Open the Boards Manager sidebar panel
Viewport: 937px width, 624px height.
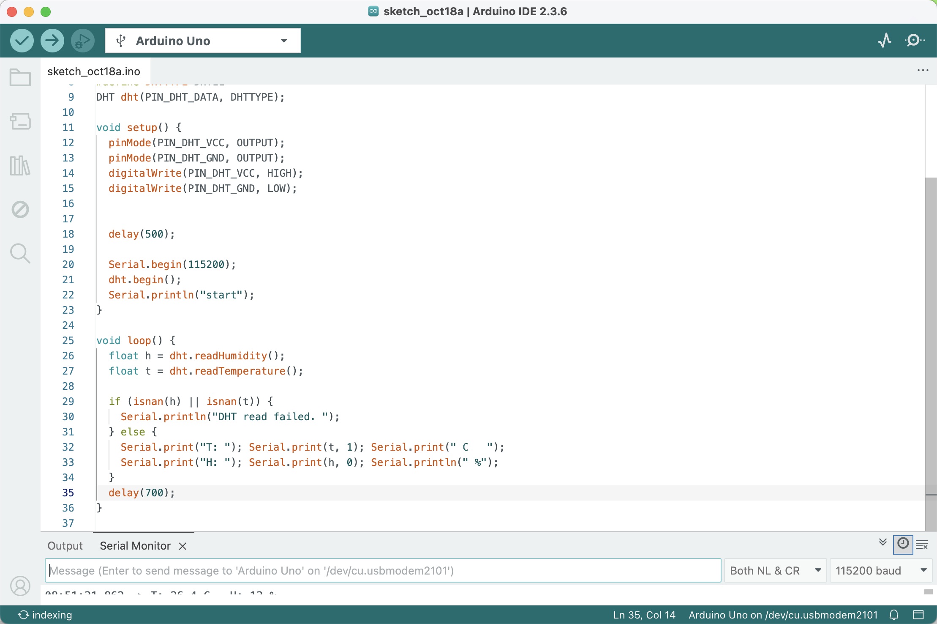[20, 121]
